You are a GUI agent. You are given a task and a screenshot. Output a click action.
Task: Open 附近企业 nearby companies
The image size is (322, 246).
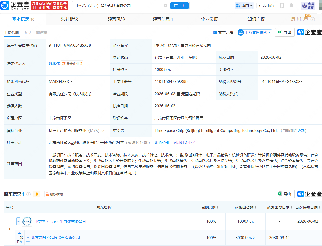coord(162,143)
